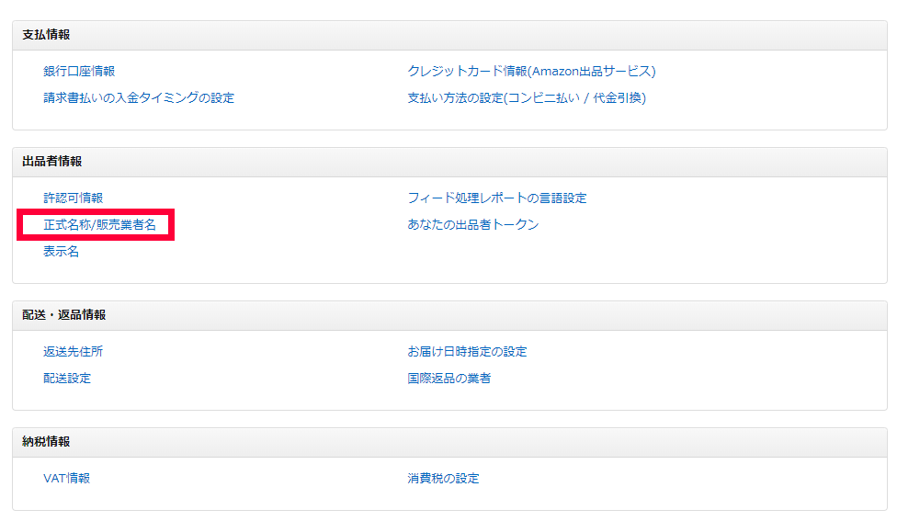
Task: Click the 返送先住所 link
Action: pyautogui.click(x=73, y=351)
